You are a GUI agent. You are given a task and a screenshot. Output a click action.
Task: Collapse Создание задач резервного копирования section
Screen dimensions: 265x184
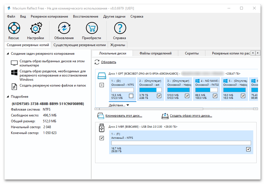8,54
